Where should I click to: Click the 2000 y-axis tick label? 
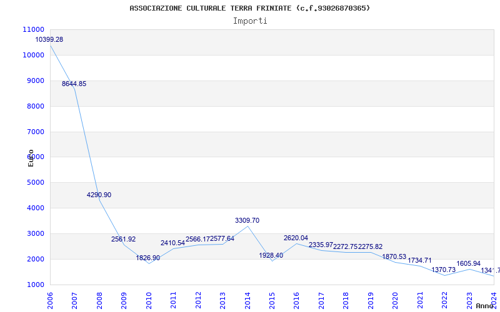[x=35, y=259]
